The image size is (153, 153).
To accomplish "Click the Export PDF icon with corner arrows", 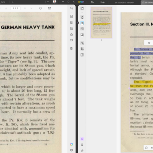I will [71, 23].
